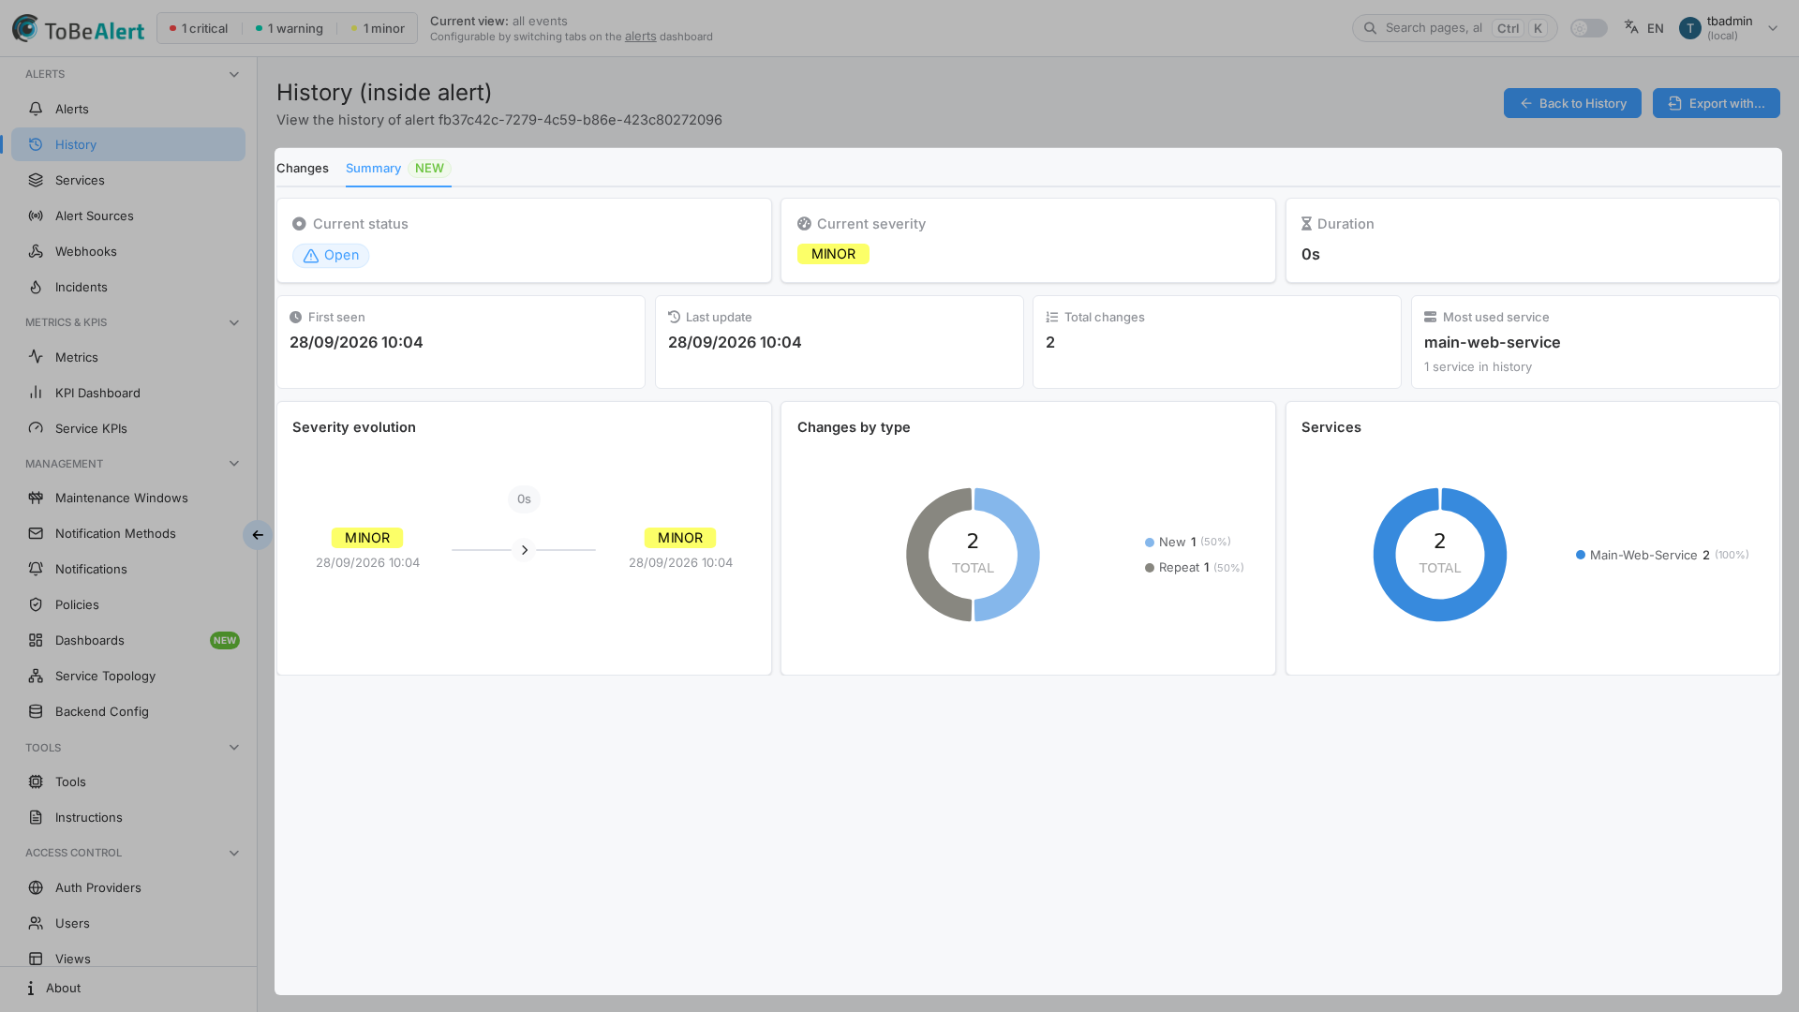Toggle the dark mode switch
1799x1012 pixels.
click(x=1588, y=28)
